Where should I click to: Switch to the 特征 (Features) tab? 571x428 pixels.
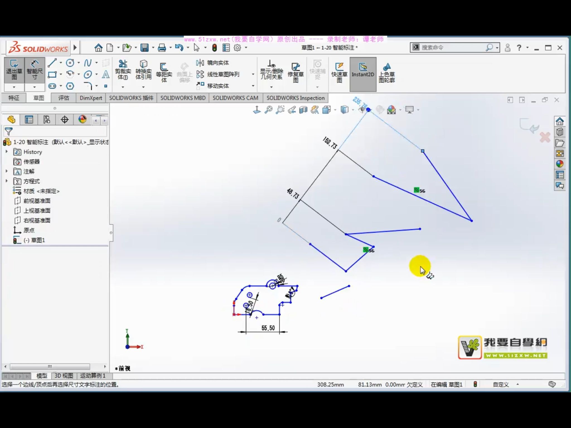pos(14,98)
